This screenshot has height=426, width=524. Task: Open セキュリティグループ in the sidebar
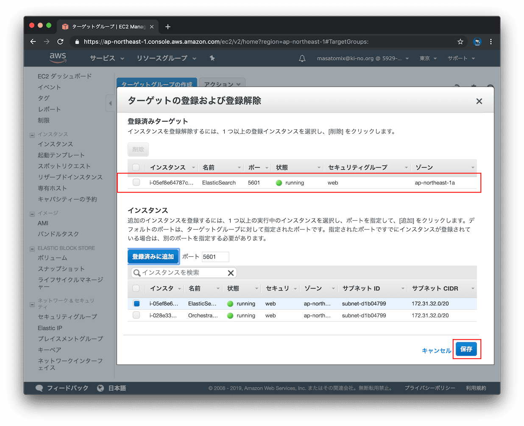(x=67, y=317)
